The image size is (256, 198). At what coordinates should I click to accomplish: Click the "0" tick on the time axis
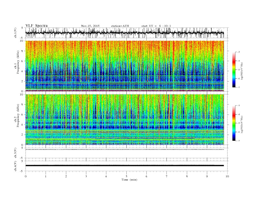[26, 176]
